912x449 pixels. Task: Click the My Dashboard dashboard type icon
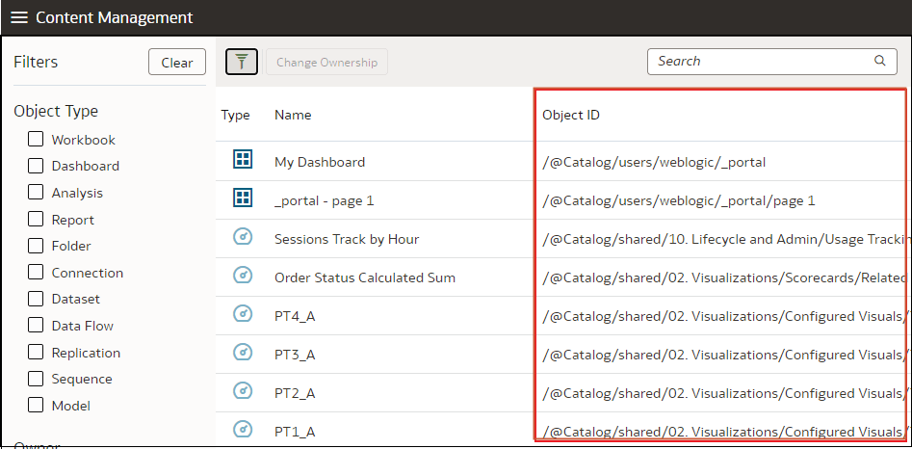(242, 159)
